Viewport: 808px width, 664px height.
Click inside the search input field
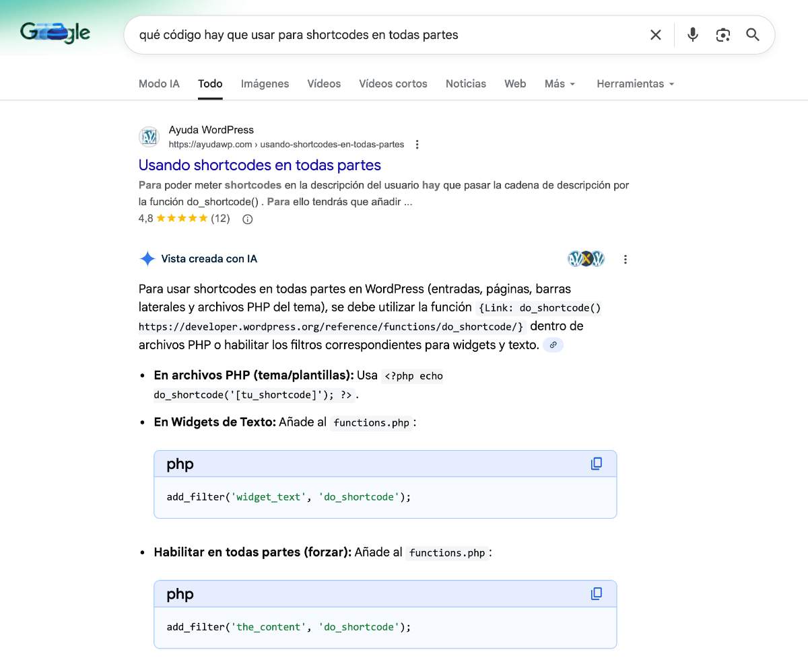pyautogui.click(x=377, y=34)
